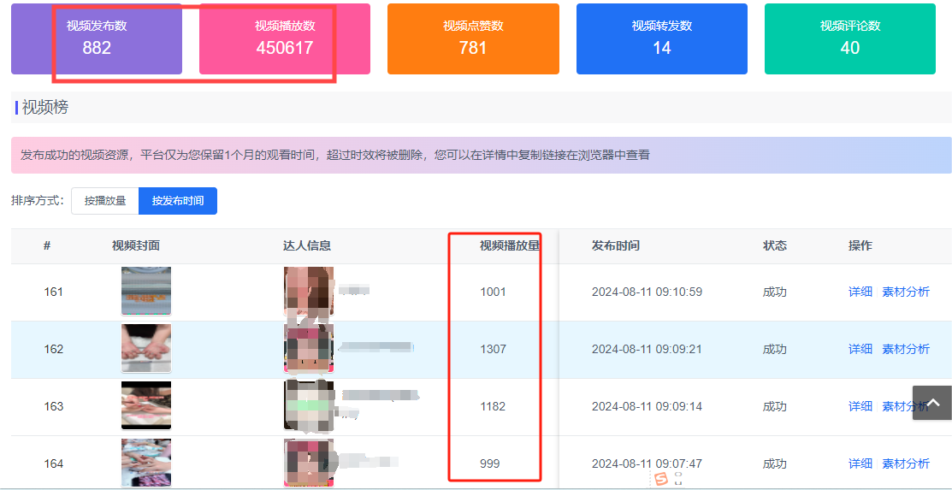
Task: Open video cover thumbnail for row 162
Action: pos(146,349)
